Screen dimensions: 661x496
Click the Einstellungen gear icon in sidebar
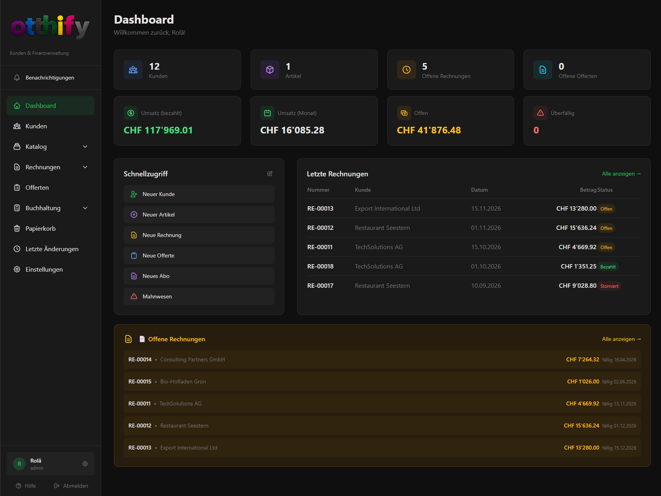(17, 269)
